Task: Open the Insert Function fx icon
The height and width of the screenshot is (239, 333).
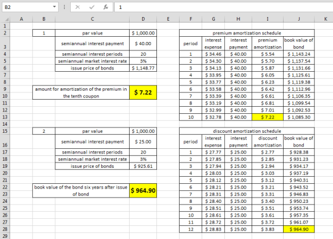Action: point(106,7)
